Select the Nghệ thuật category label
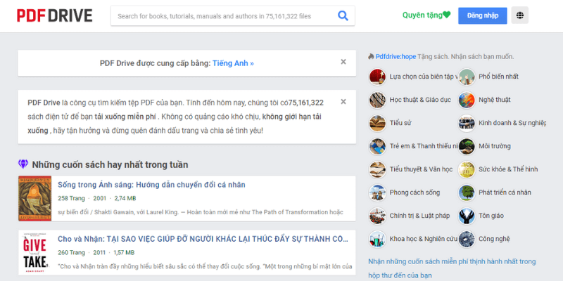This screenshot has height=281, width=563. point(495,100)
